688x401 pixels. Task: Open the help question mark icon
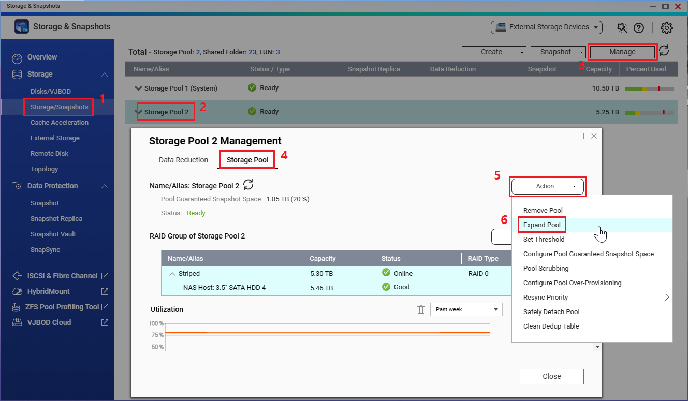tap(639, 27)
